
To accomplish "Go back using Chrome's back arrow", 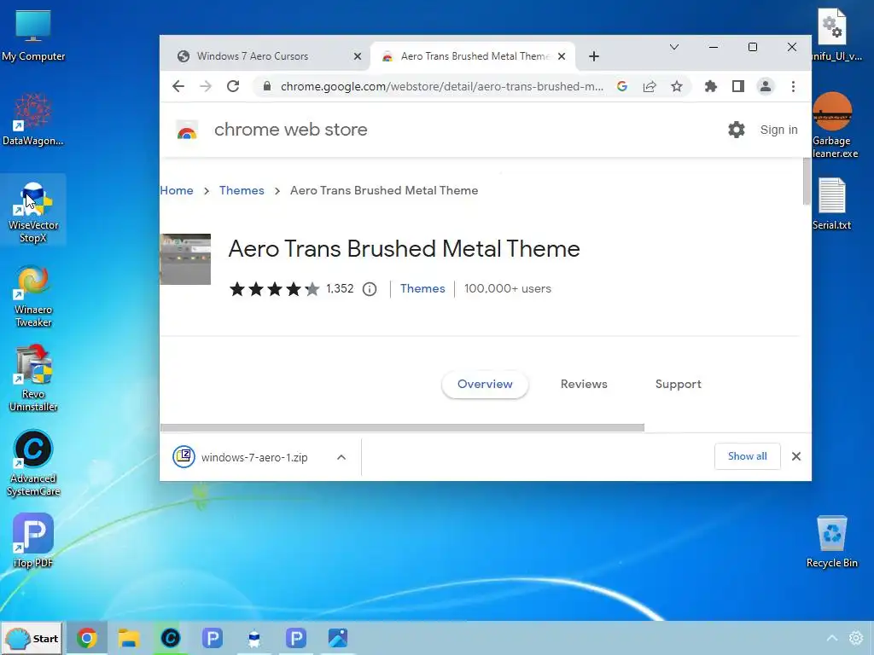I will click(x=178, y=86).
